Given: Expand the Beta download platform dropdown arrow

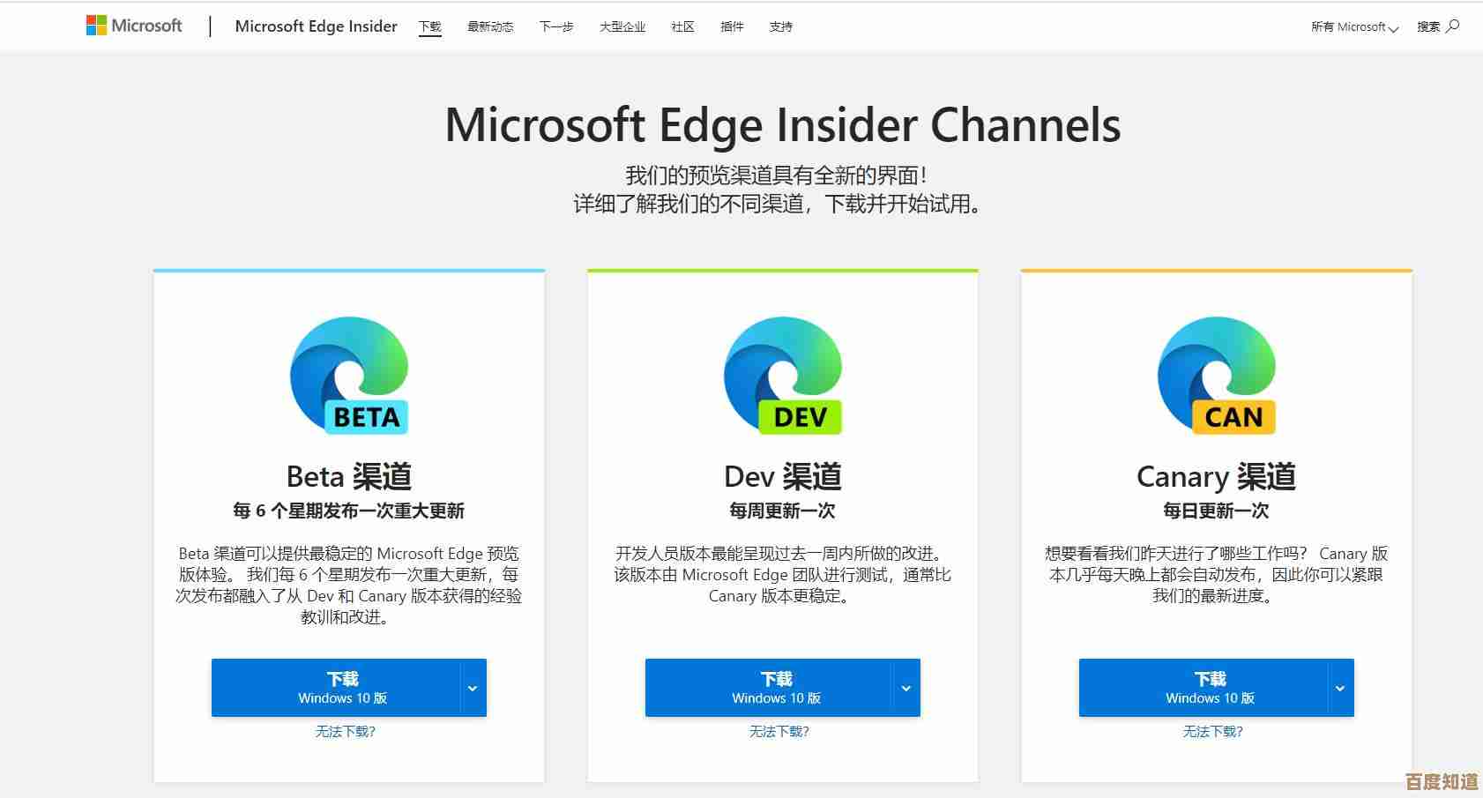Looking at the screenshot, I should click(x=473, y=688).
